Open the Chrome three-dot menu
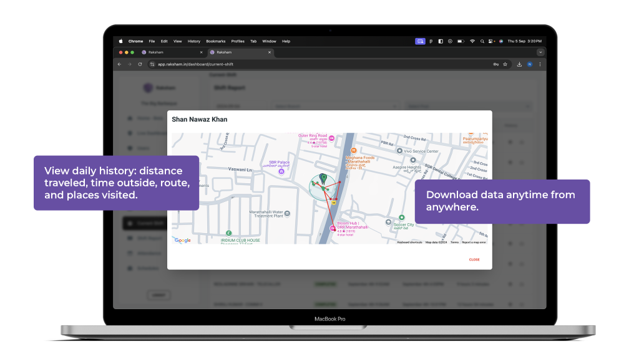Image resolution: width=639 pixels, height=359 pixels. pos(540,64)
